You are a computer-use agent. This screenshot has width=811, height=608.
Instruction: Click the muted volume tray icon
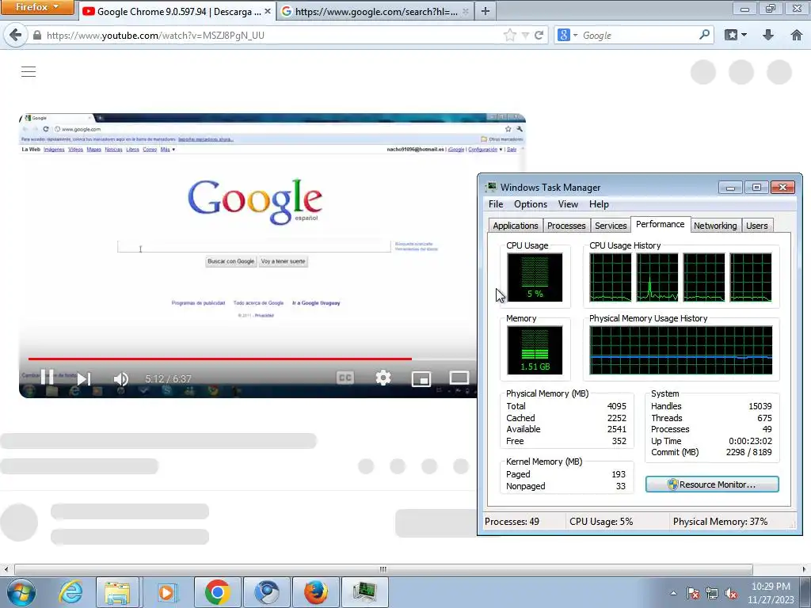click(x=731, y=593)
